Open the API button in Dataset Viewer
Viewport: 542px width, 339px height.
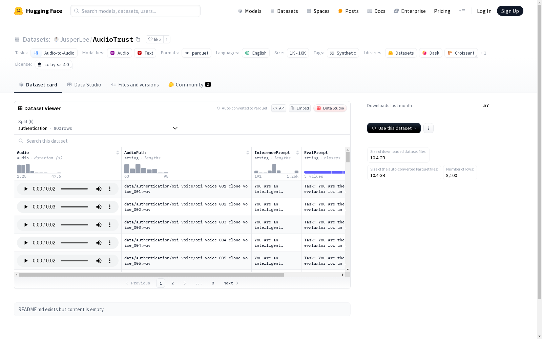tap(279, 108)
